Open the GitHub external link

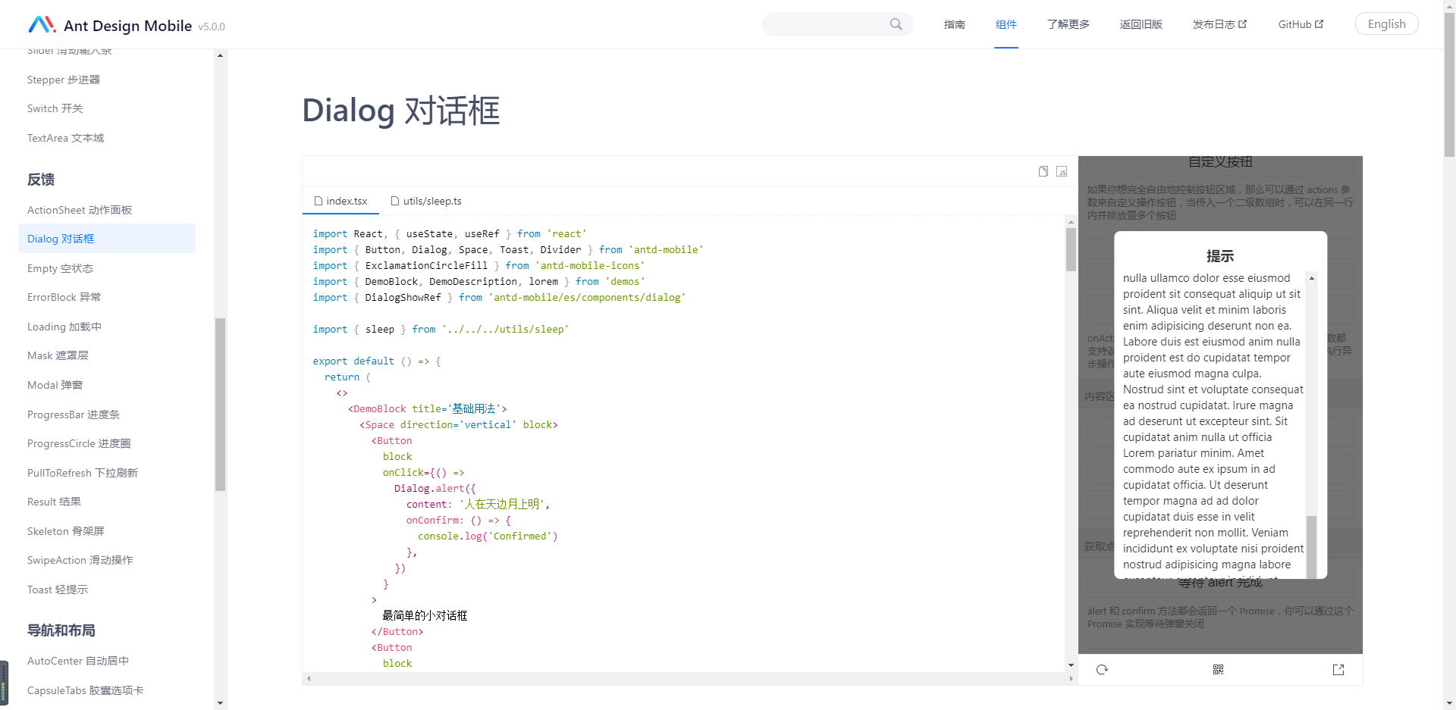[1300, 23]
